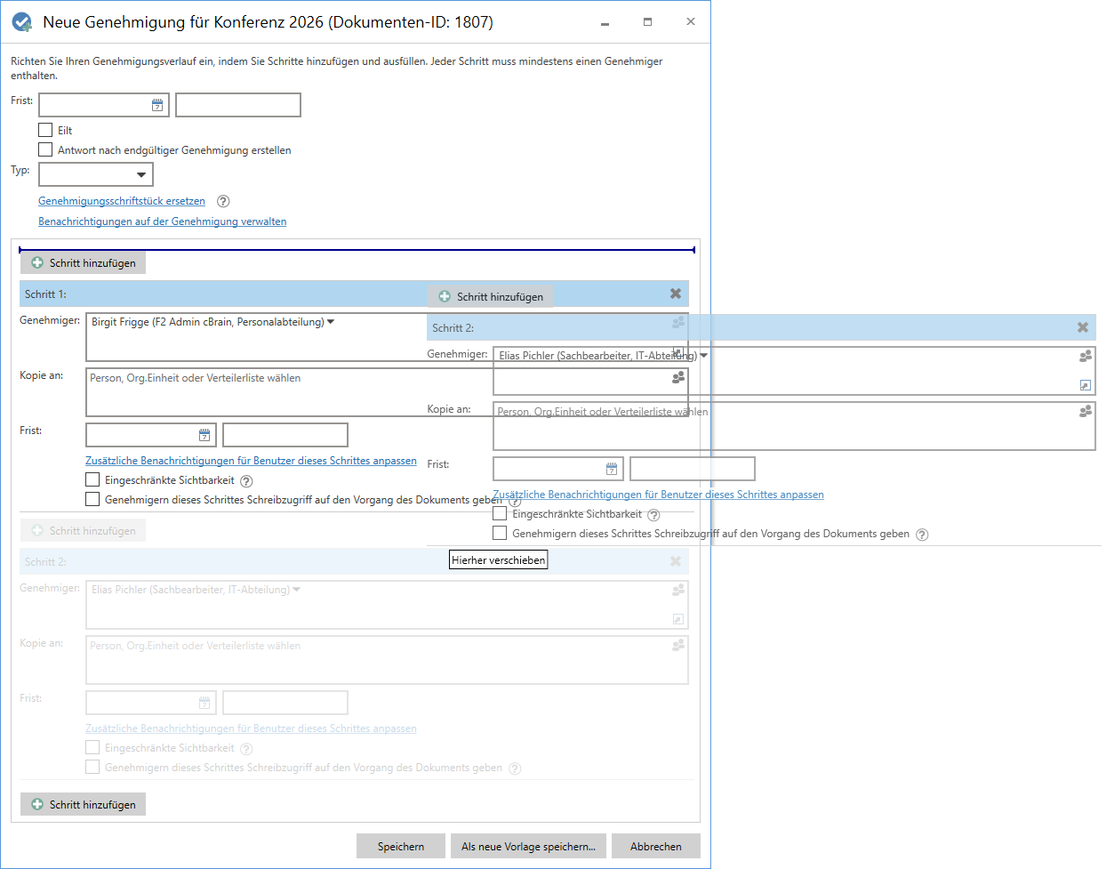The height and width of the screenshot is (869, 1114).
Task: Open calendar picker for Schritt 1 Frist
Action: coord(204,435)
